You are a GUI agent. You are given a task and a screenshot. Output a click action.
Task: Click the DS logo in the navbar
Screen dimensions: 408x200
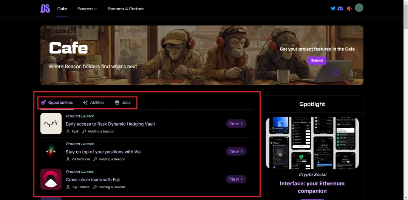45,8
